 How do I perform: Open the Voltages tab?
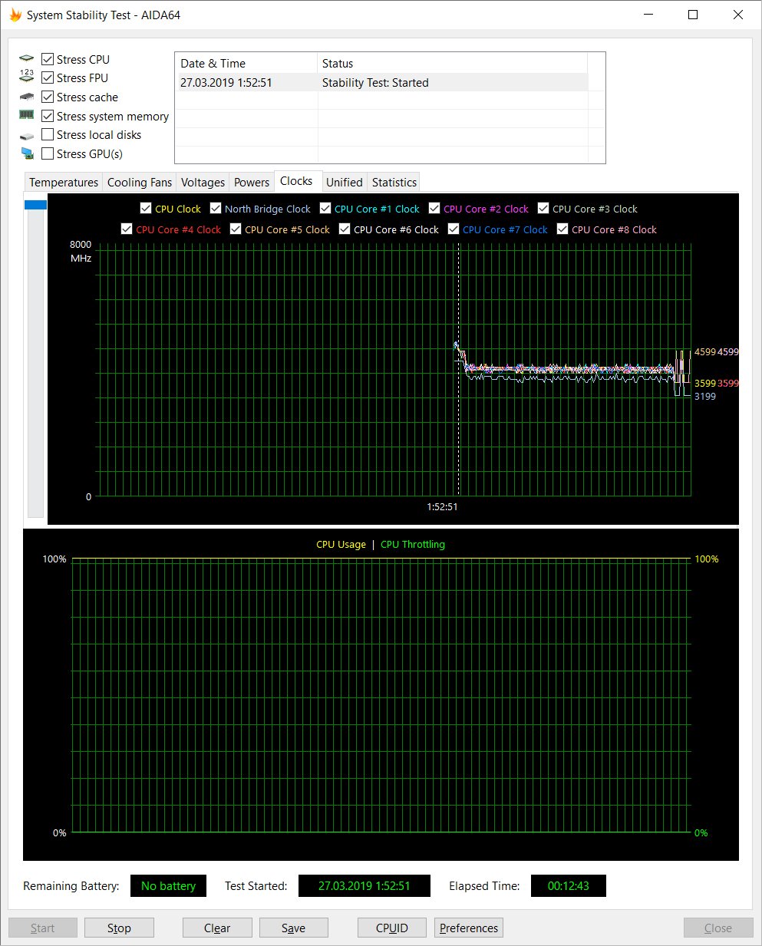(203, 183)
